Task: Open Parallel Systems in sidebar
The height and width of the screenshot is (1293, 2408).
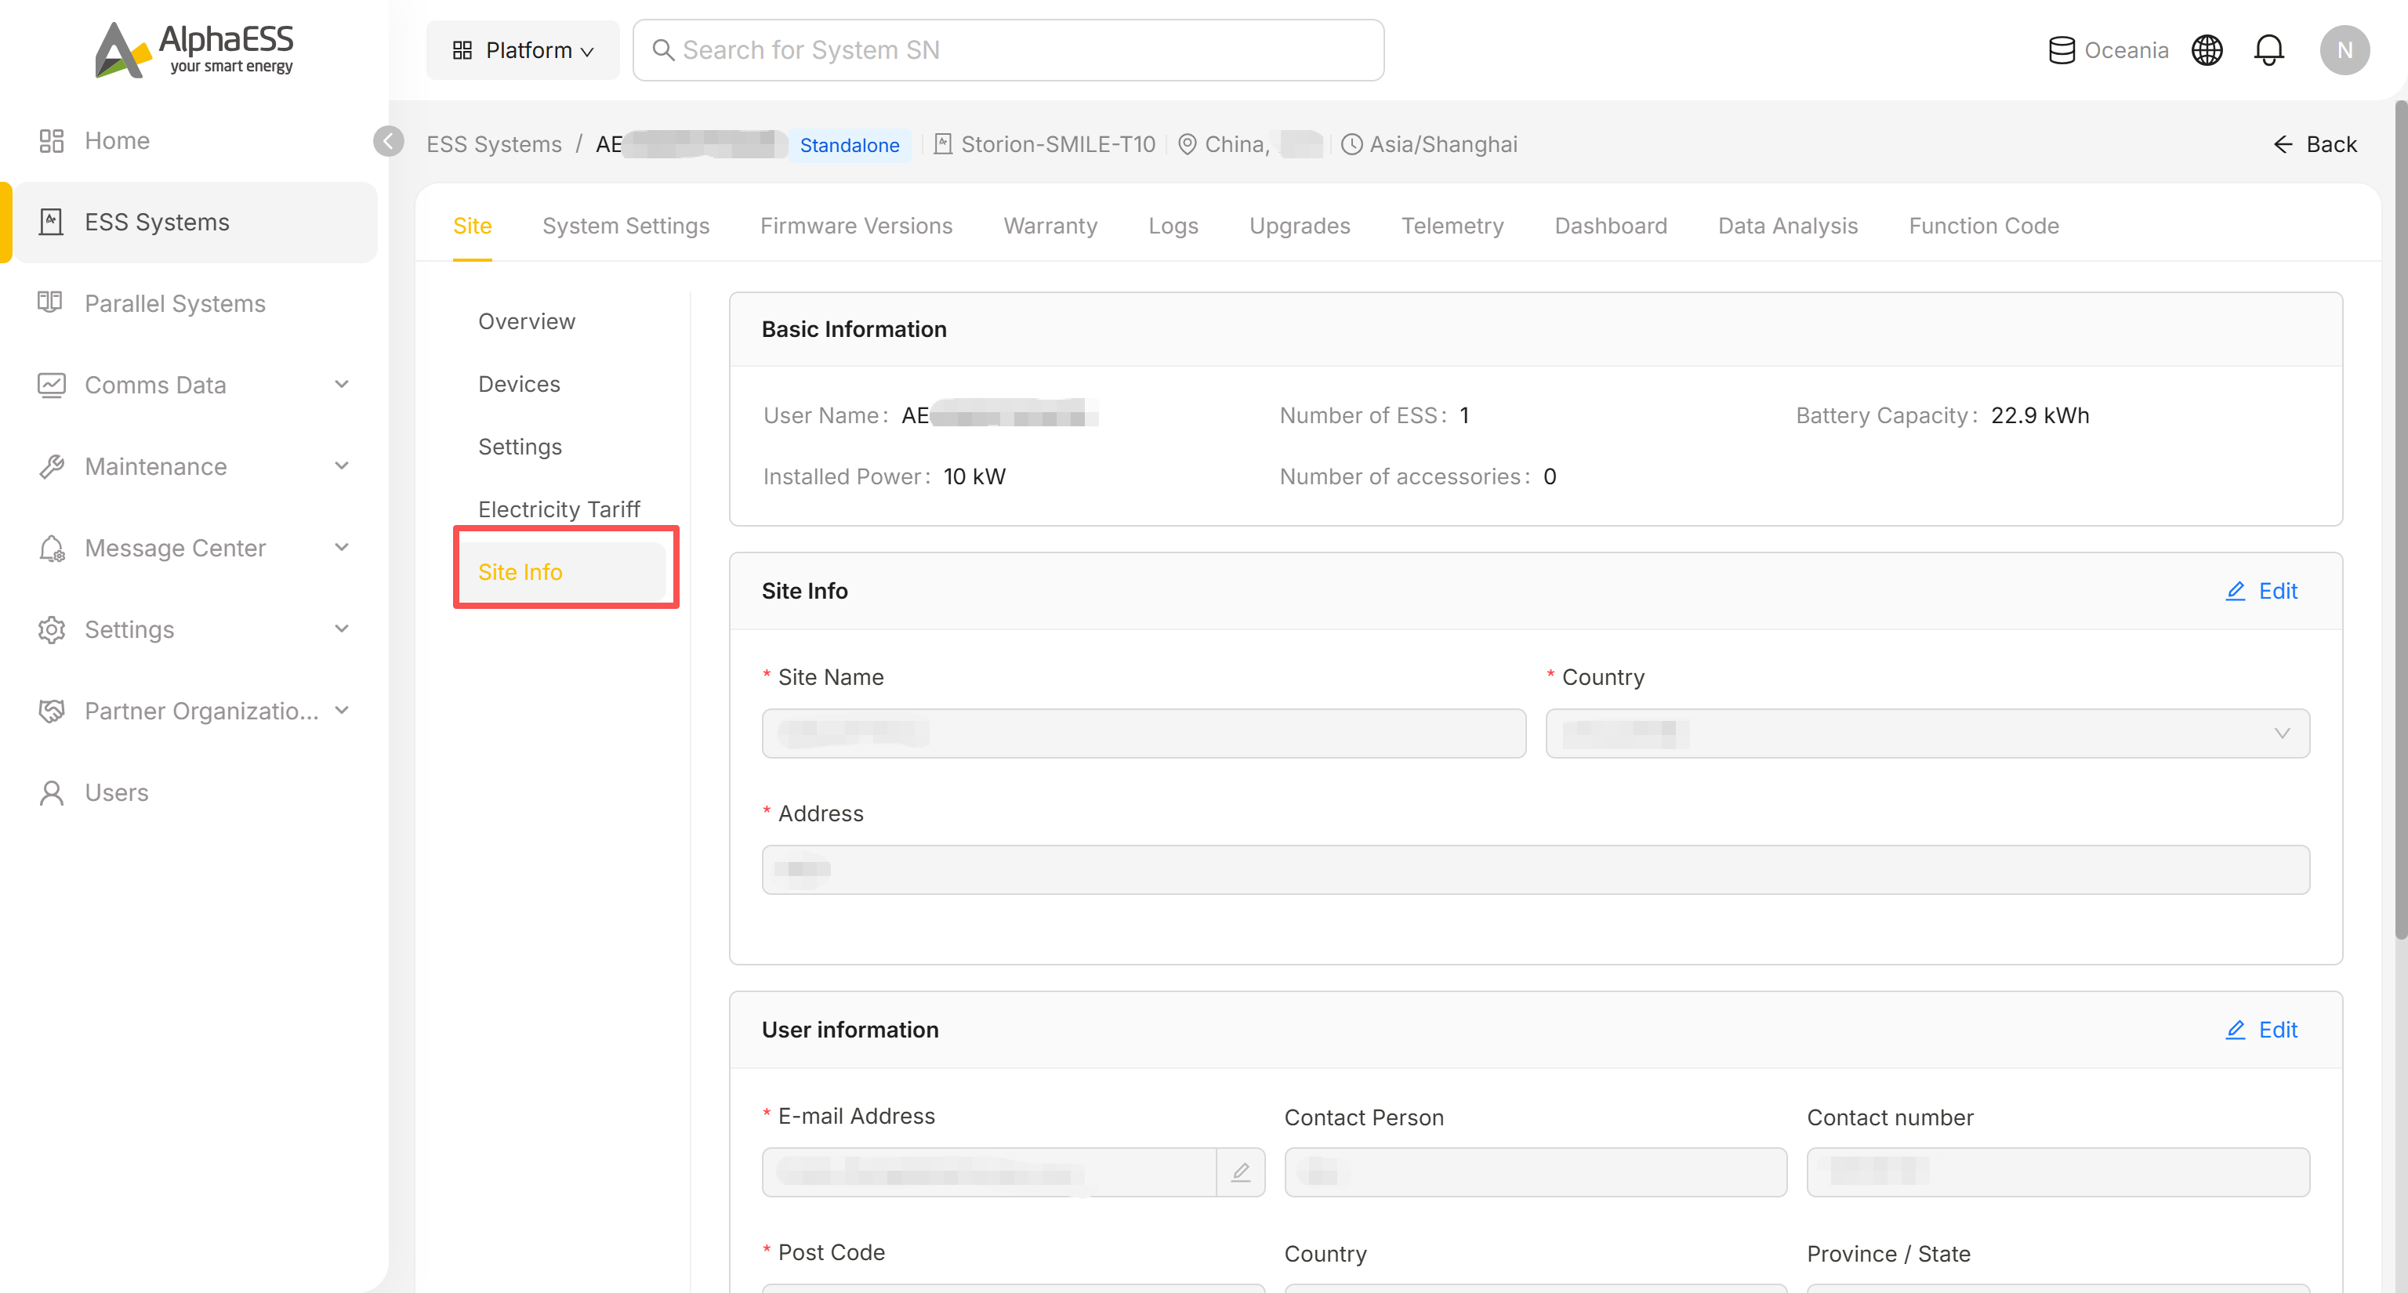Action: coord(175,303)
